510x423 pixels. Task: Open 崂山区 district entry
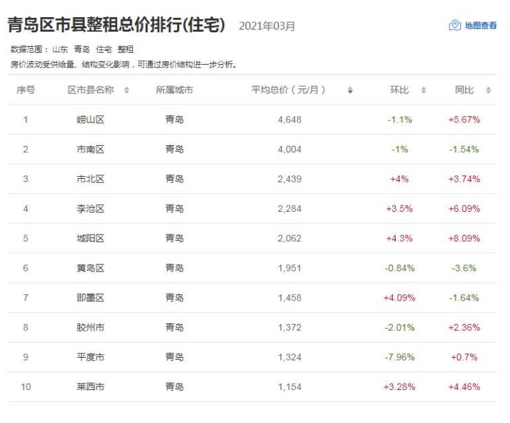pyautogui.click(x=90, y=120)
